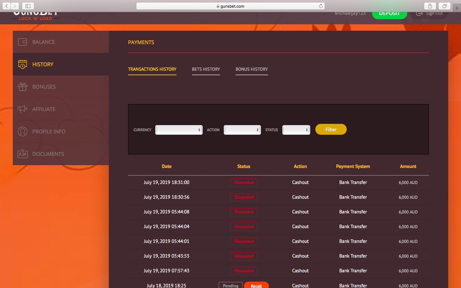
Task: Click Cashout in the 05:44:01 row
Action: tap(300, 241)
